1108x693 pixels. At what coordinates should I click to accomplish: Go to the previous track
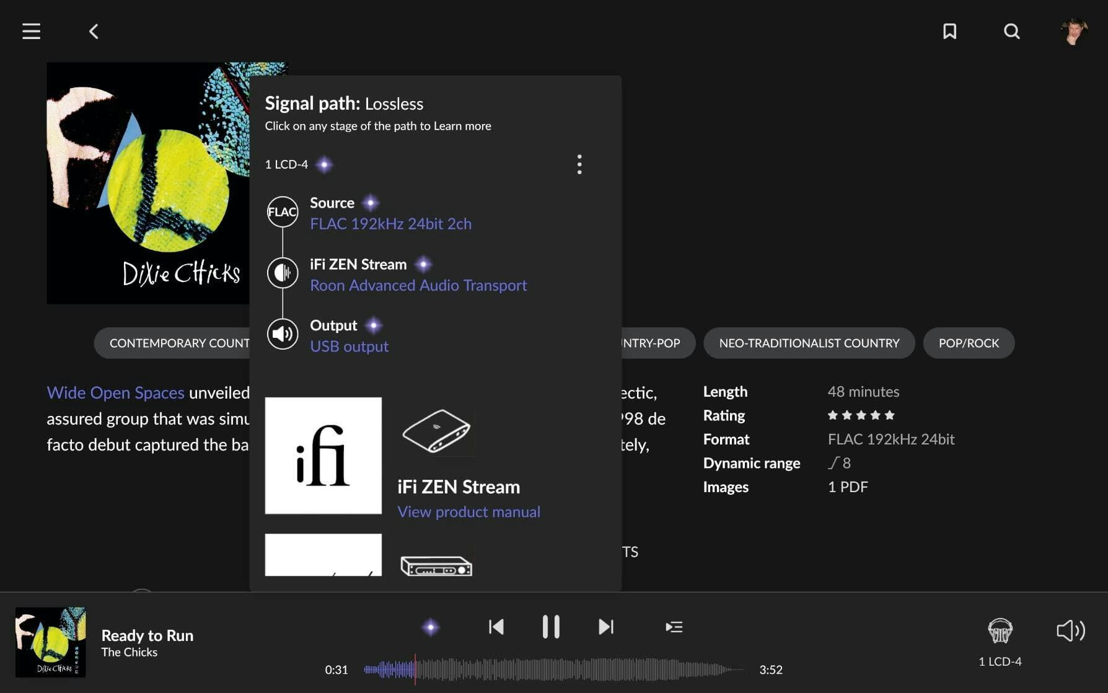click(496, 627)
